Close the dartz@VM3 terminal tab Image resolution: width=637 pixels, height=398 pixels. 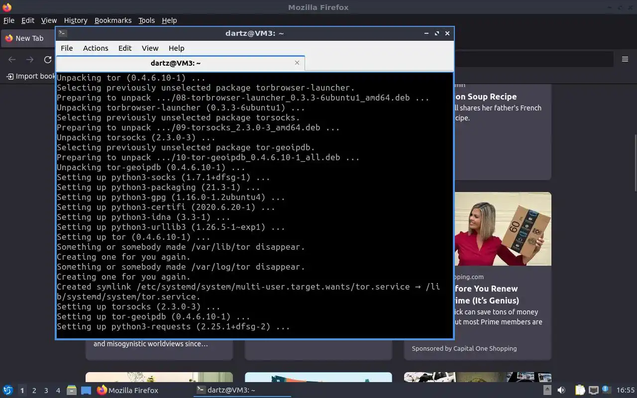(297, 63)
